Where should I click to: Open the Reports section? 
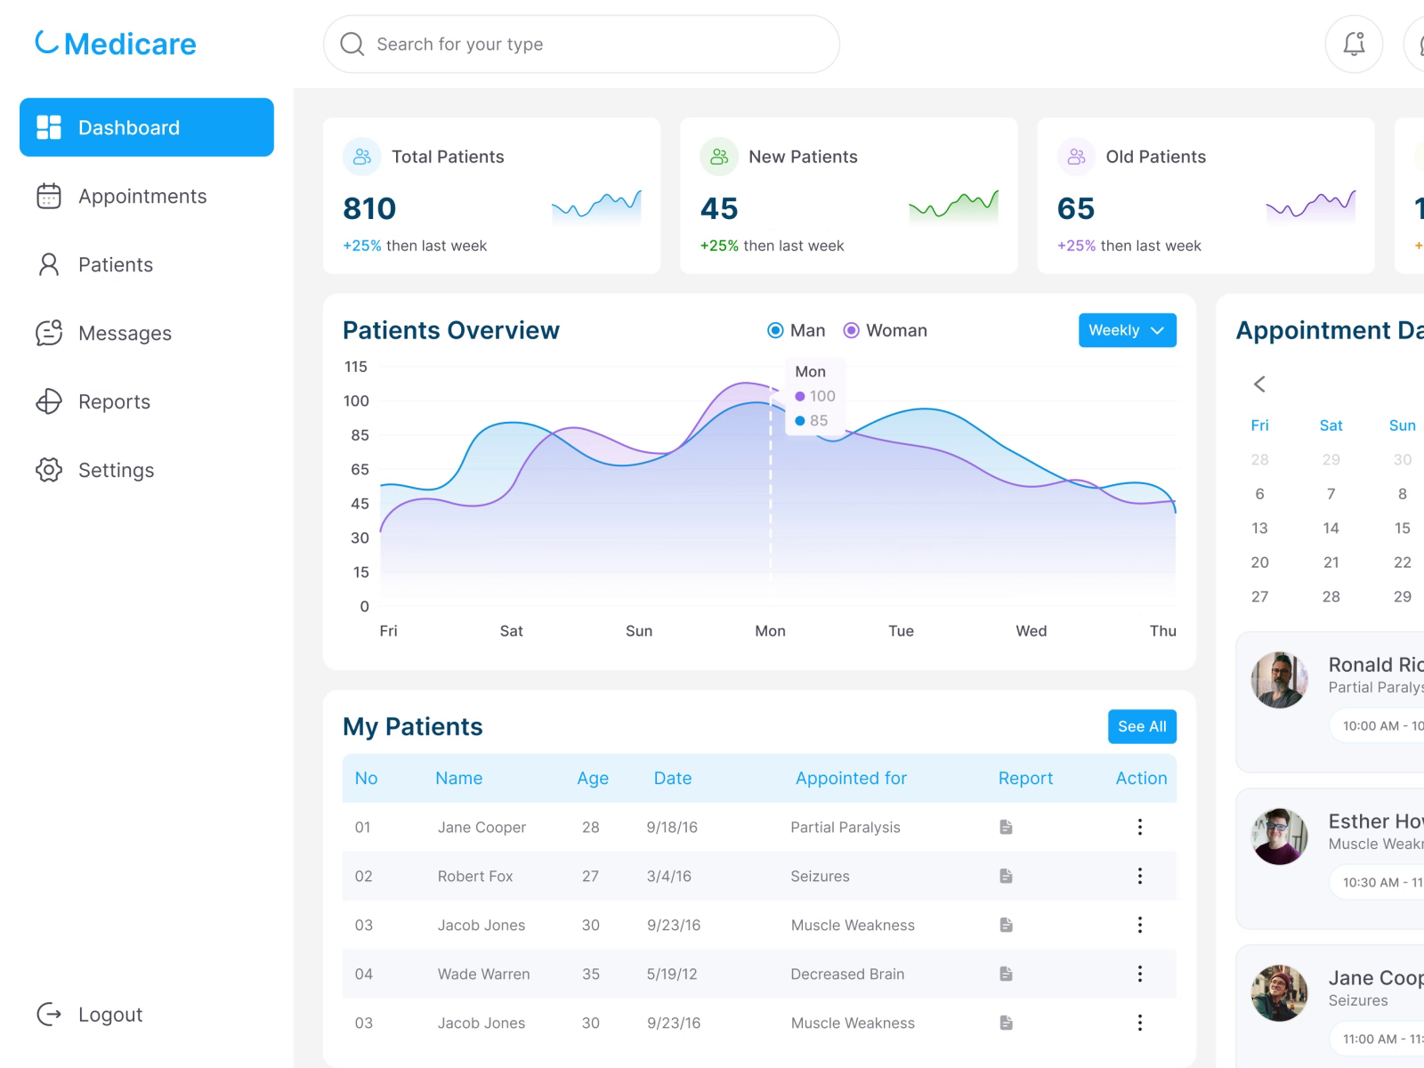point(114,401)
